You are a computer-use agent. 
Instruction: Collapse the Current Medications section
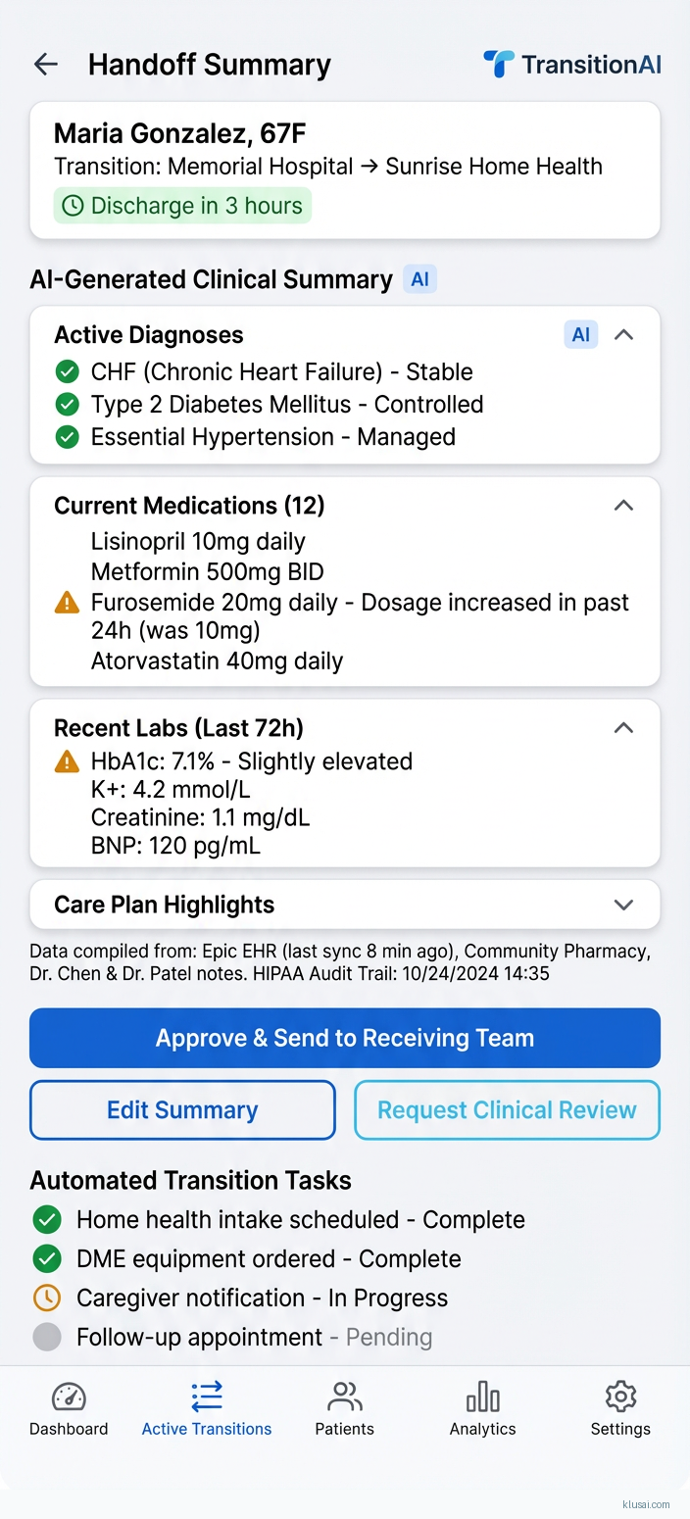(623, 506)
